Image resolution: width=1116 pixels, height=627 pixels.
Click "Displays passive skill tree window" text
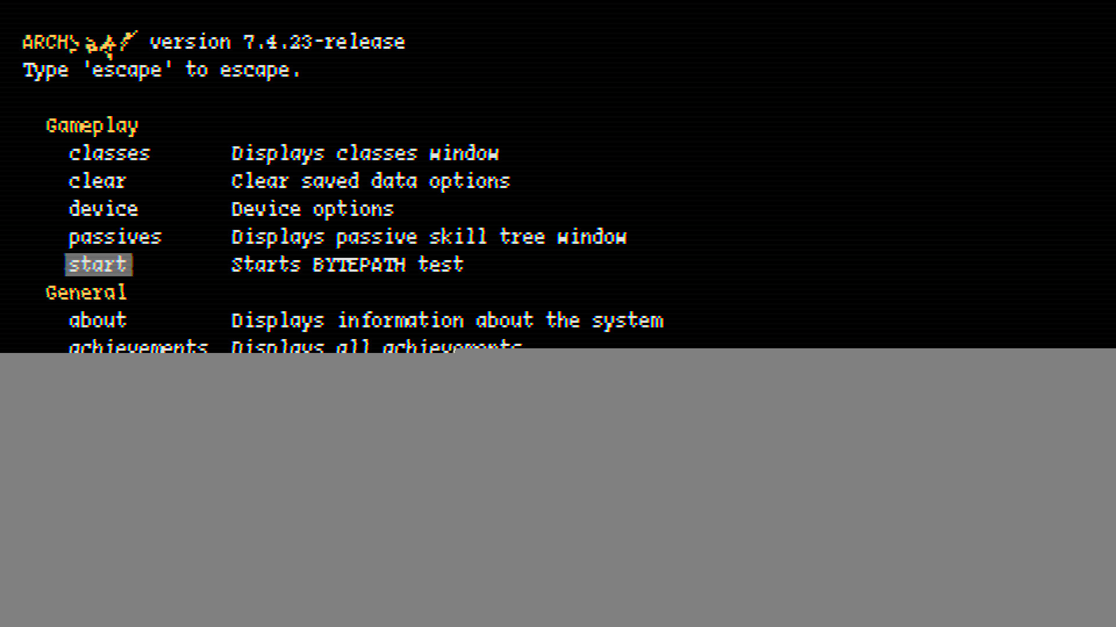429,237
